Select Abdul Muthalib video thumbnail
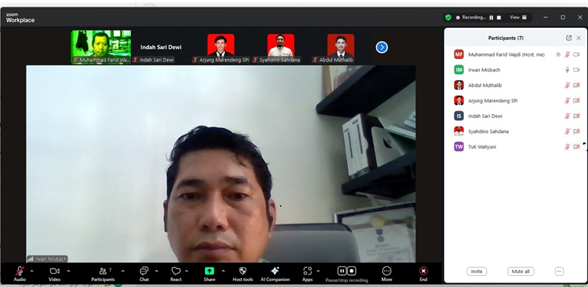The height and width of the screenshot is (287, 588). [340, 47]
